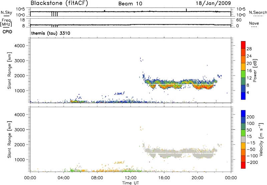
Task: Click the 'Beam 10' label
Action: (130, 4)
